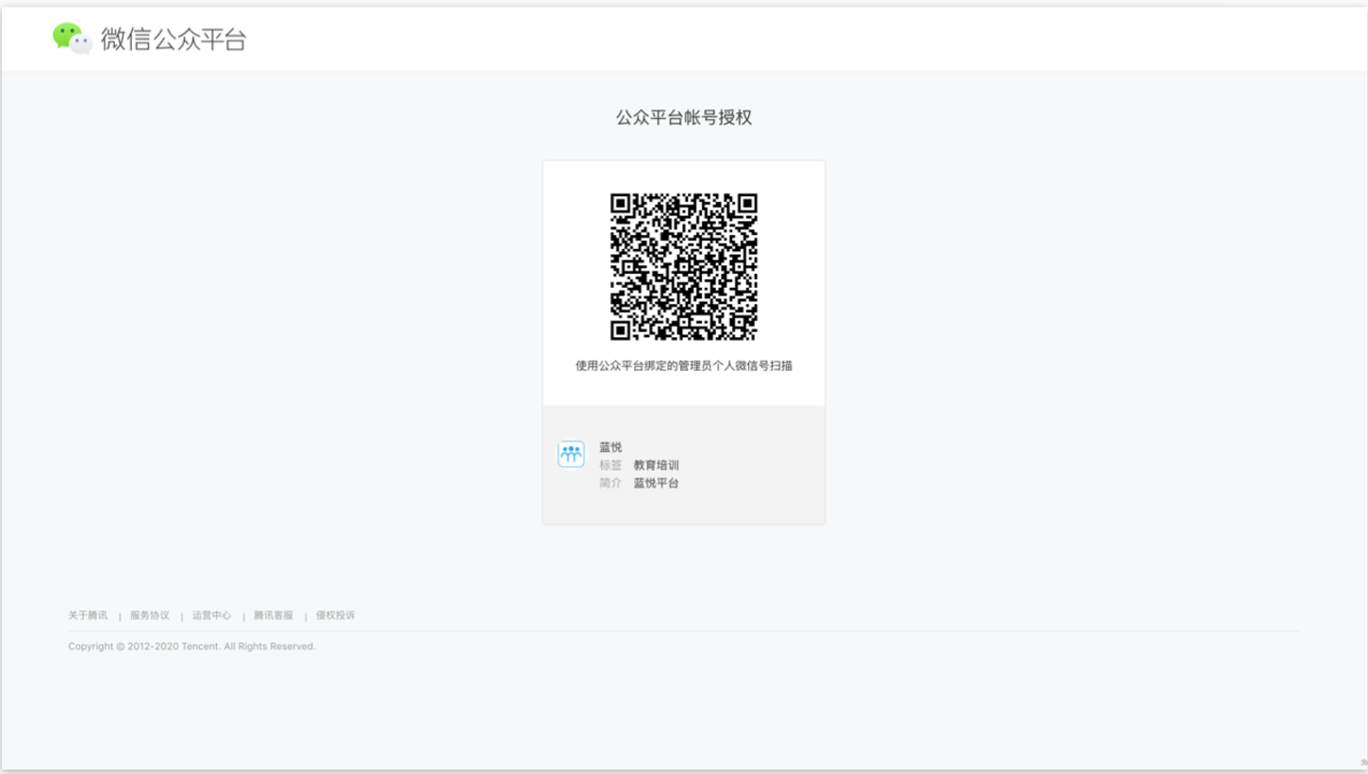The width and height of the screenshot is (1368, 774).
Task: Open the 关于腾讯 footer link
Action: tap(88, 615)
